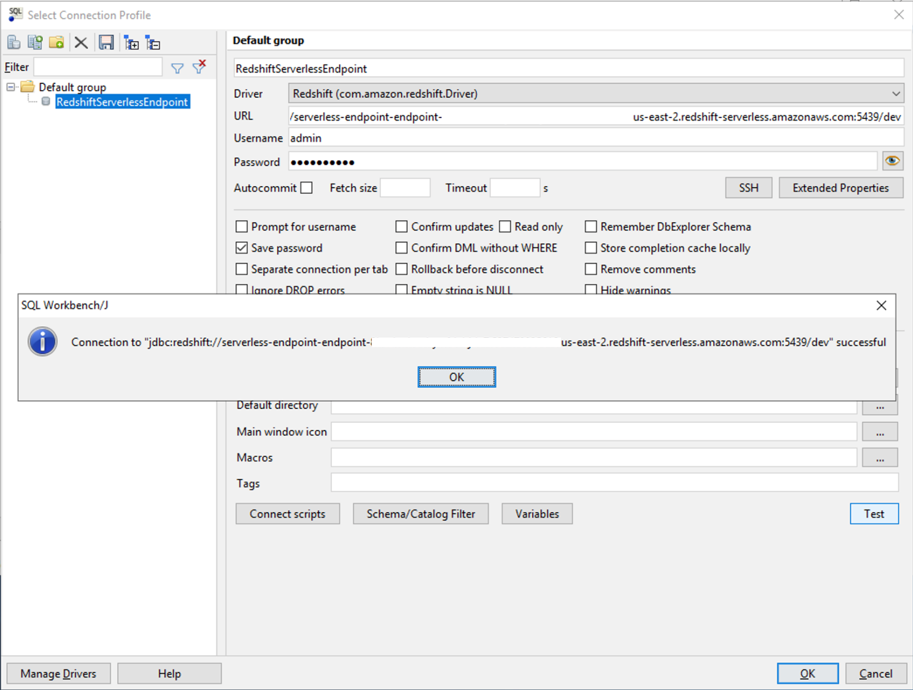
Task: Open the Driver dropdown list
Action: [896, 94]
